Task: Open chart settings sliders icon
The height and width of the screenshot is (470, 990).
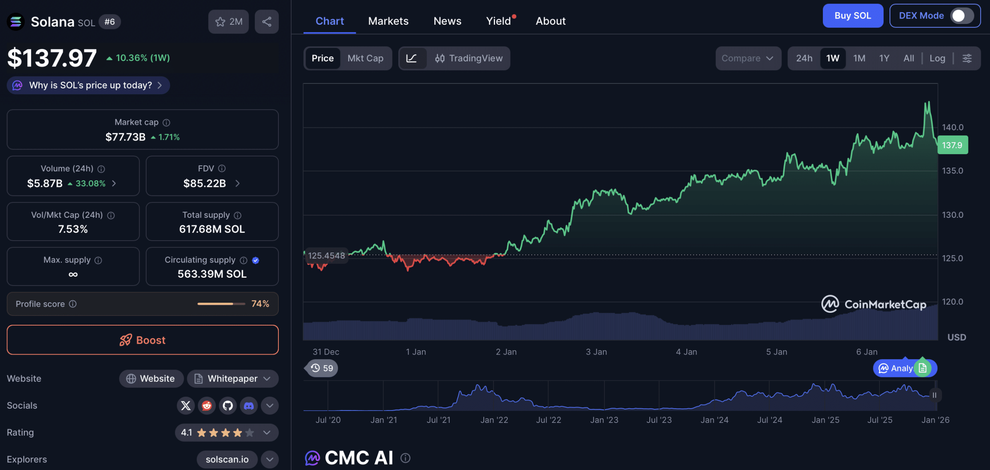Action: 967,58
